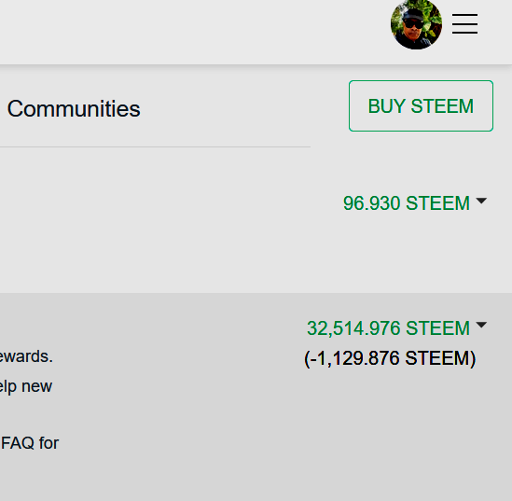Click the "ewards." description text
Screen dimensions: 512x501
point(26,356)
